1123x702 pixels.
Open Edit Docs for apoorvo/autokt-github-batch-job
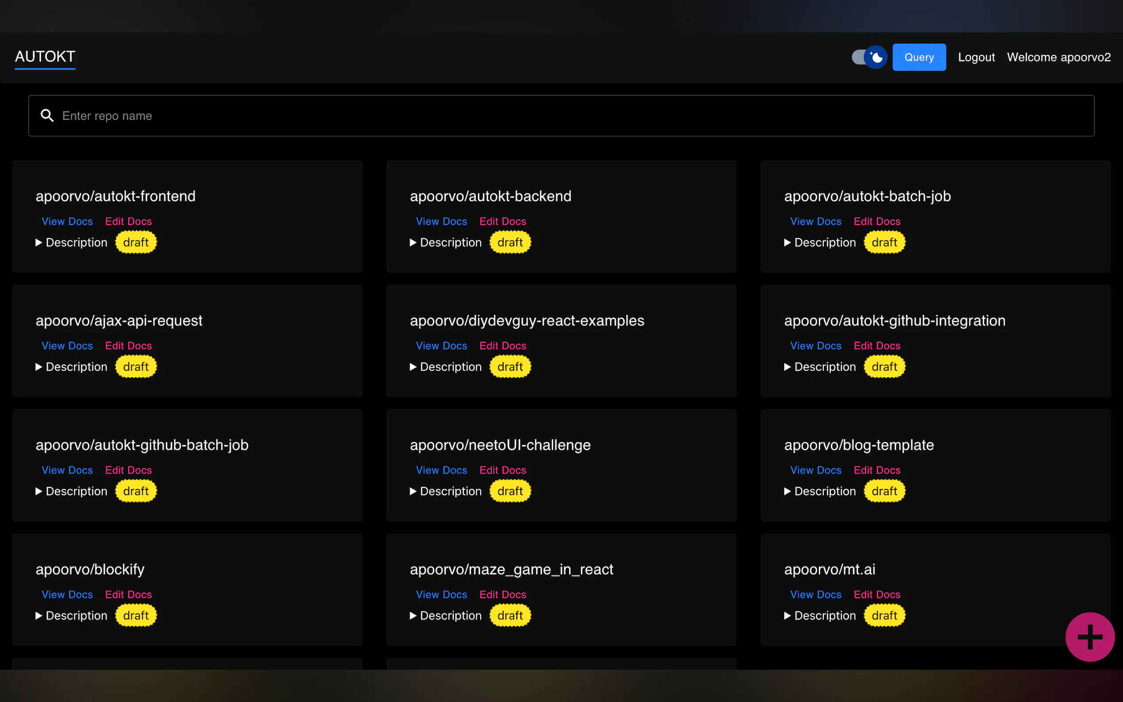[x=128, y=470]
